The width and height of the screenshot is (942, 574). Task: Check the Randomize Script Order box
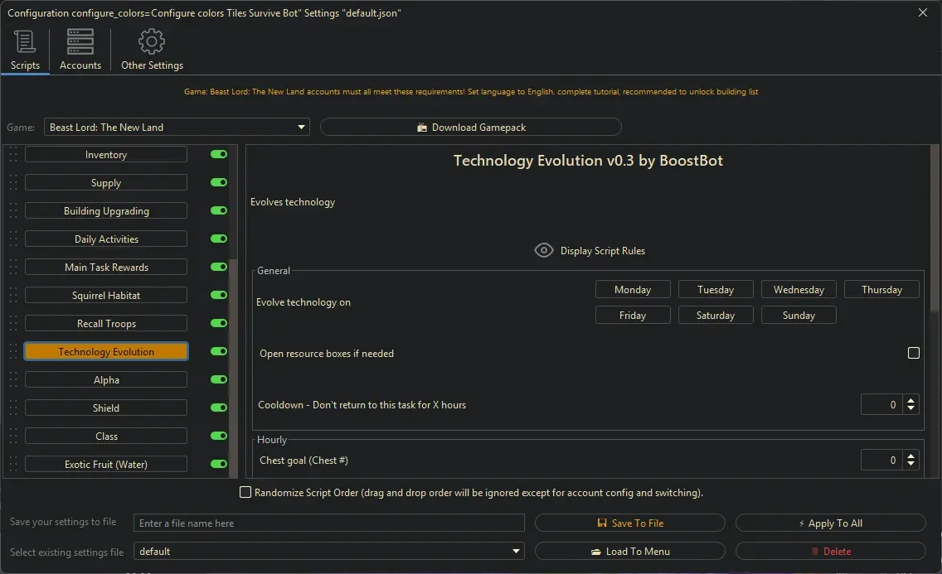click(245, 493)
